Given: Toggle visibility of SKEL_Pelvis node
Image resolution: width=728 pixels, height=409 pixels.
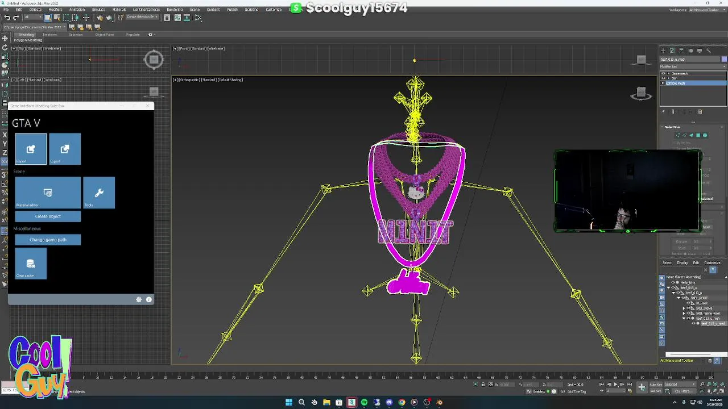Looking at the screenshot, I should (688, 308).
